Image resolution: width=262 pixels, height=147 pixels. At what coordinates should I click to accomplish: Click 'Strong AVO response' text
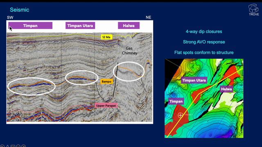204,42
